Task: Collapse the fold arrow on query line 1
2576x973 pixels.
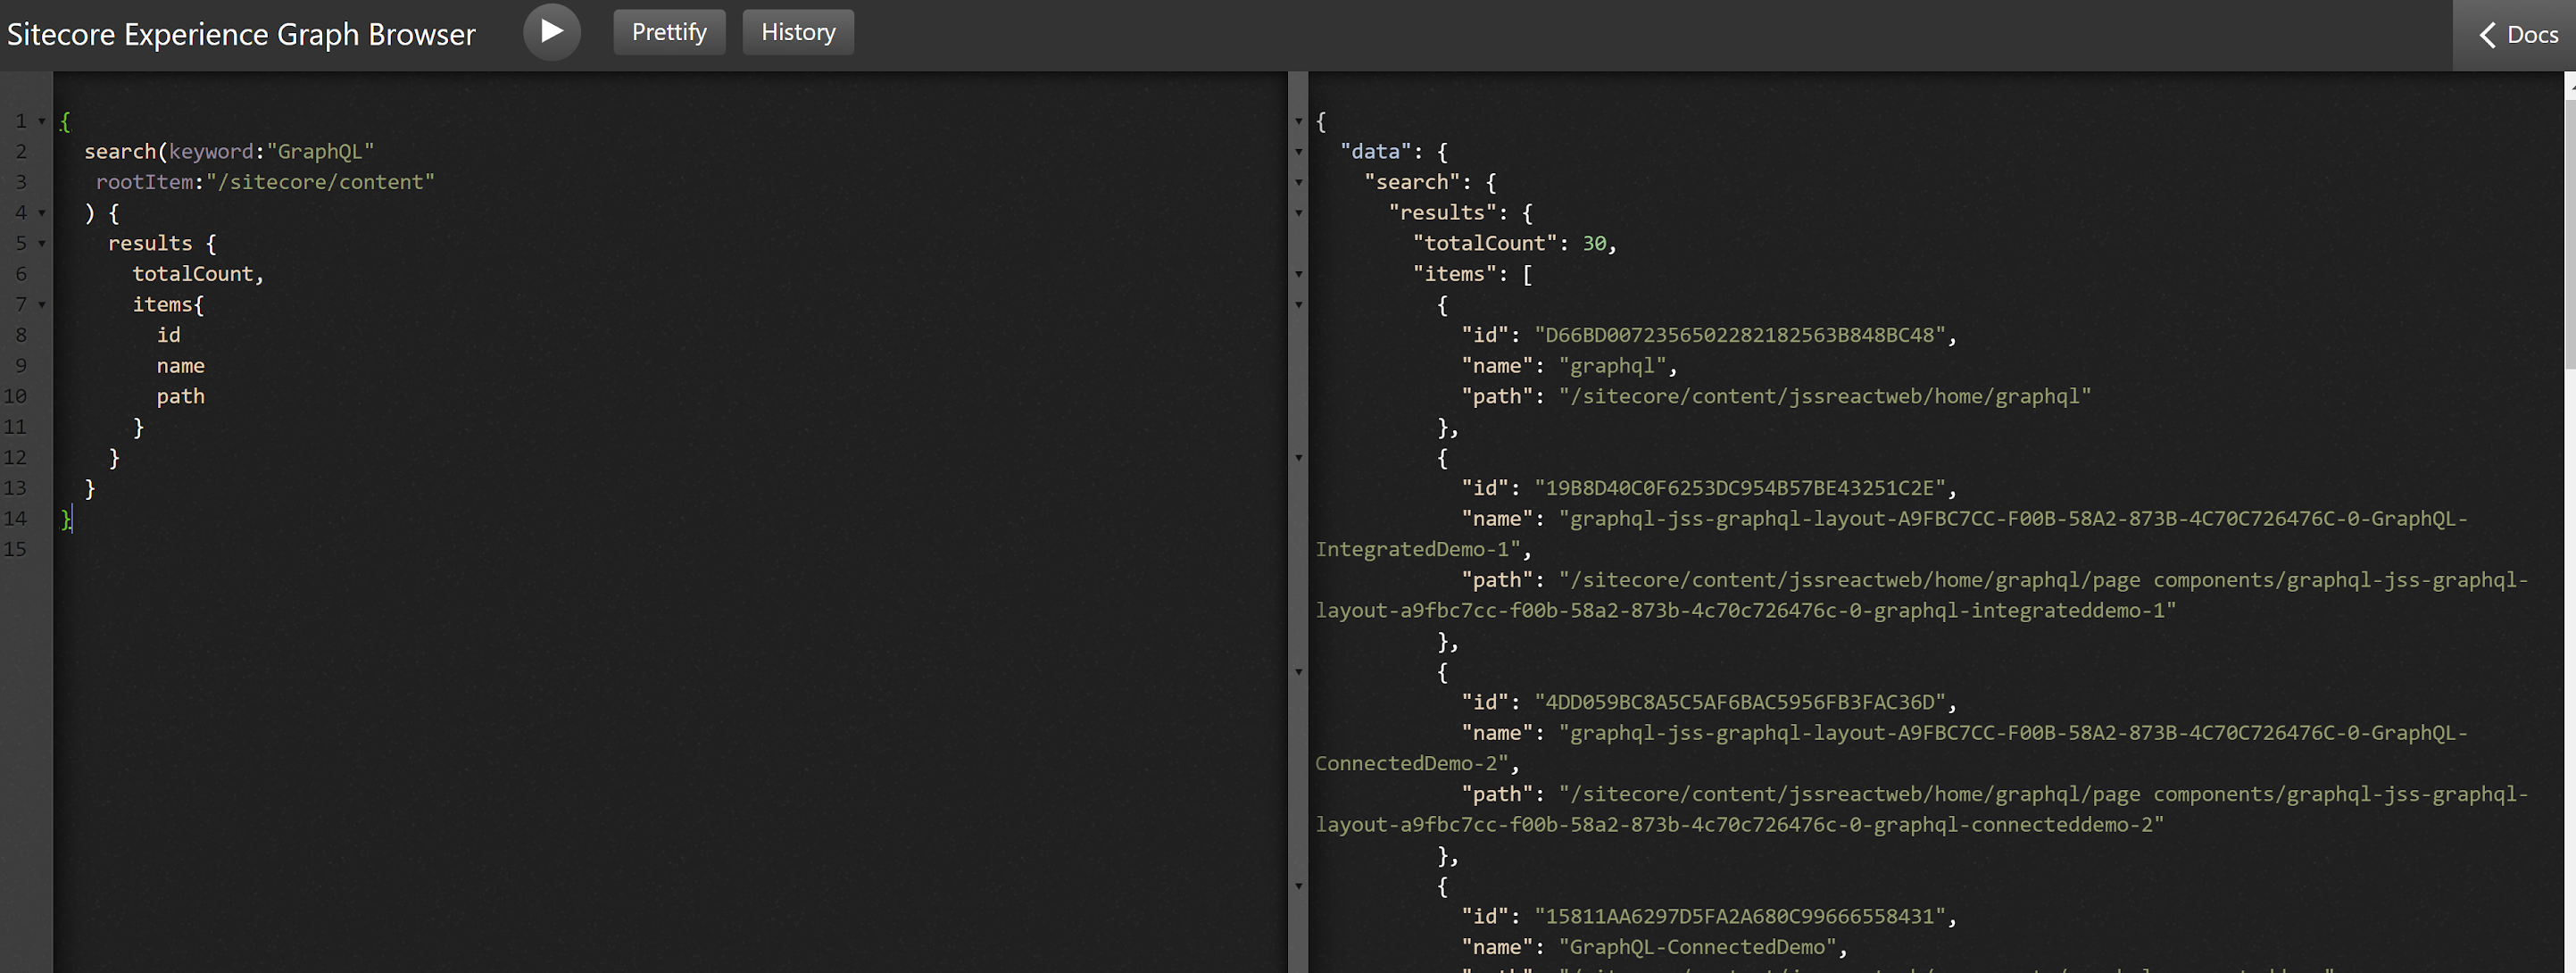Action: pyautogui.click(x=42, y=121)
